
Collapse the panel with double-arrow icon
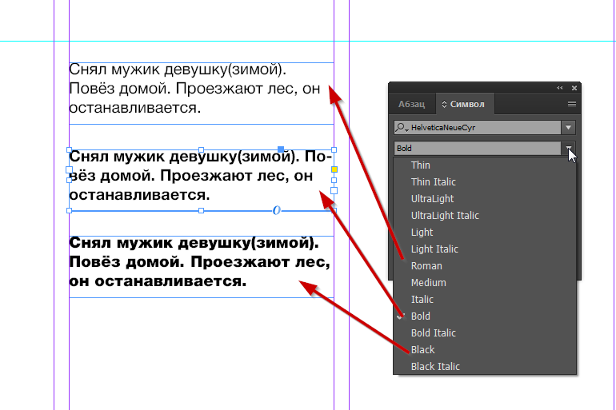(x=560, y=87)
